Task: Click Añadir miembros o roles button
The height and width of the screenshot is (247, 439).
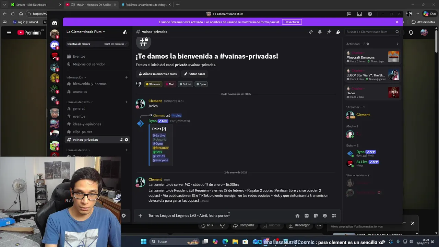Action: click(158, 74)
